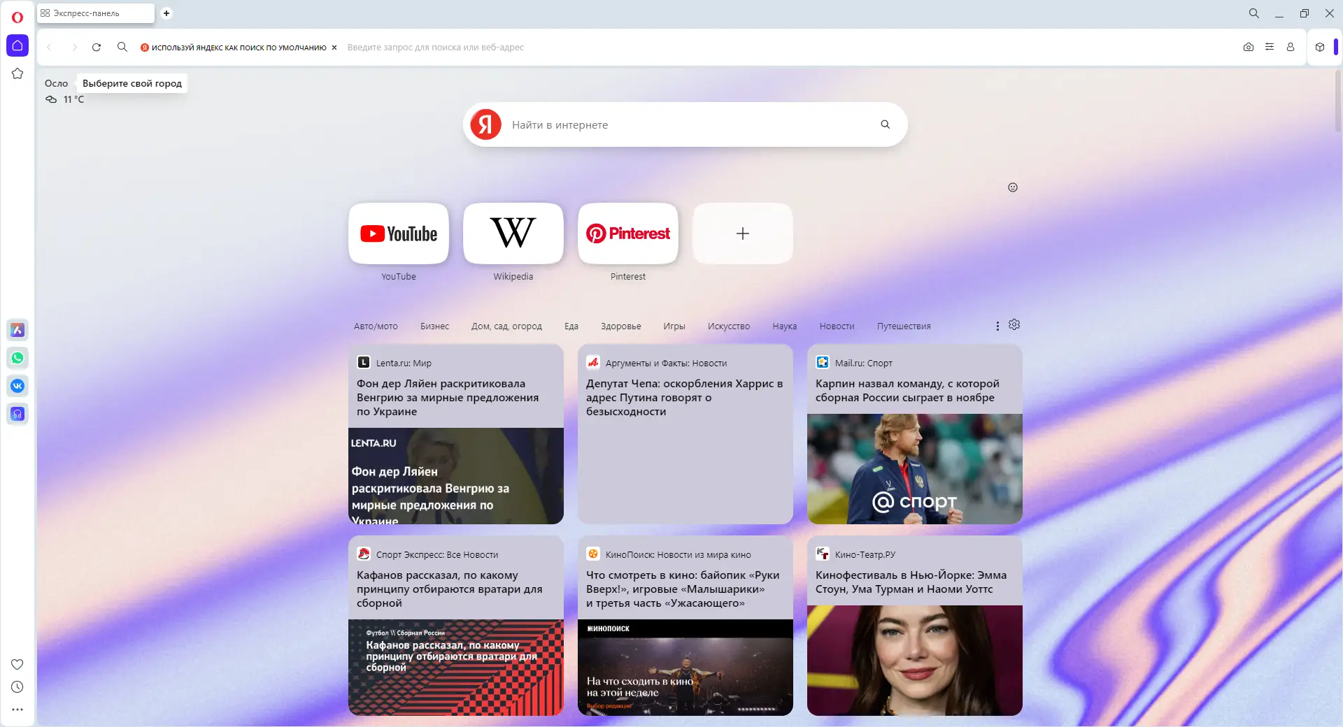Switch to the Здоровье news category
Image resolution: width=1343 pixels, height=727 pixels.
click(621, 326)
